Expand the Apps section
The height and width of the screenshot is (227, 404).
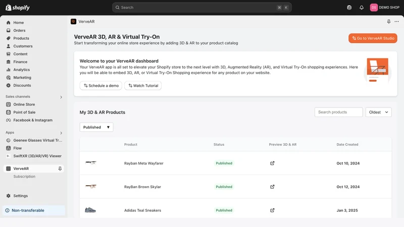[61, 133]
